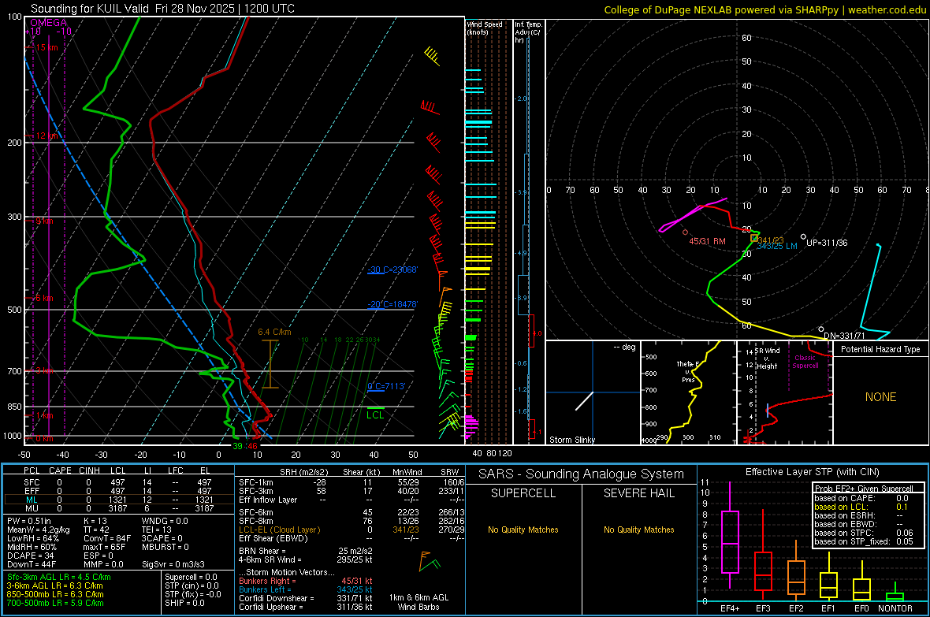Click the orange 341/23 square marker
This screenshot has width=930, height=617.
coord(754,238)
